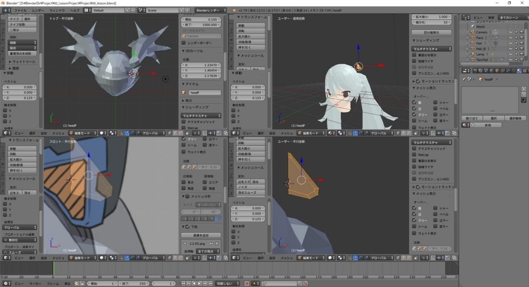This screenshot has width=529, height=287.
Task: Toggle モーショントラッキング checkbox in top-right viewport
Action: pyautogui.click(x=418, y=81)
